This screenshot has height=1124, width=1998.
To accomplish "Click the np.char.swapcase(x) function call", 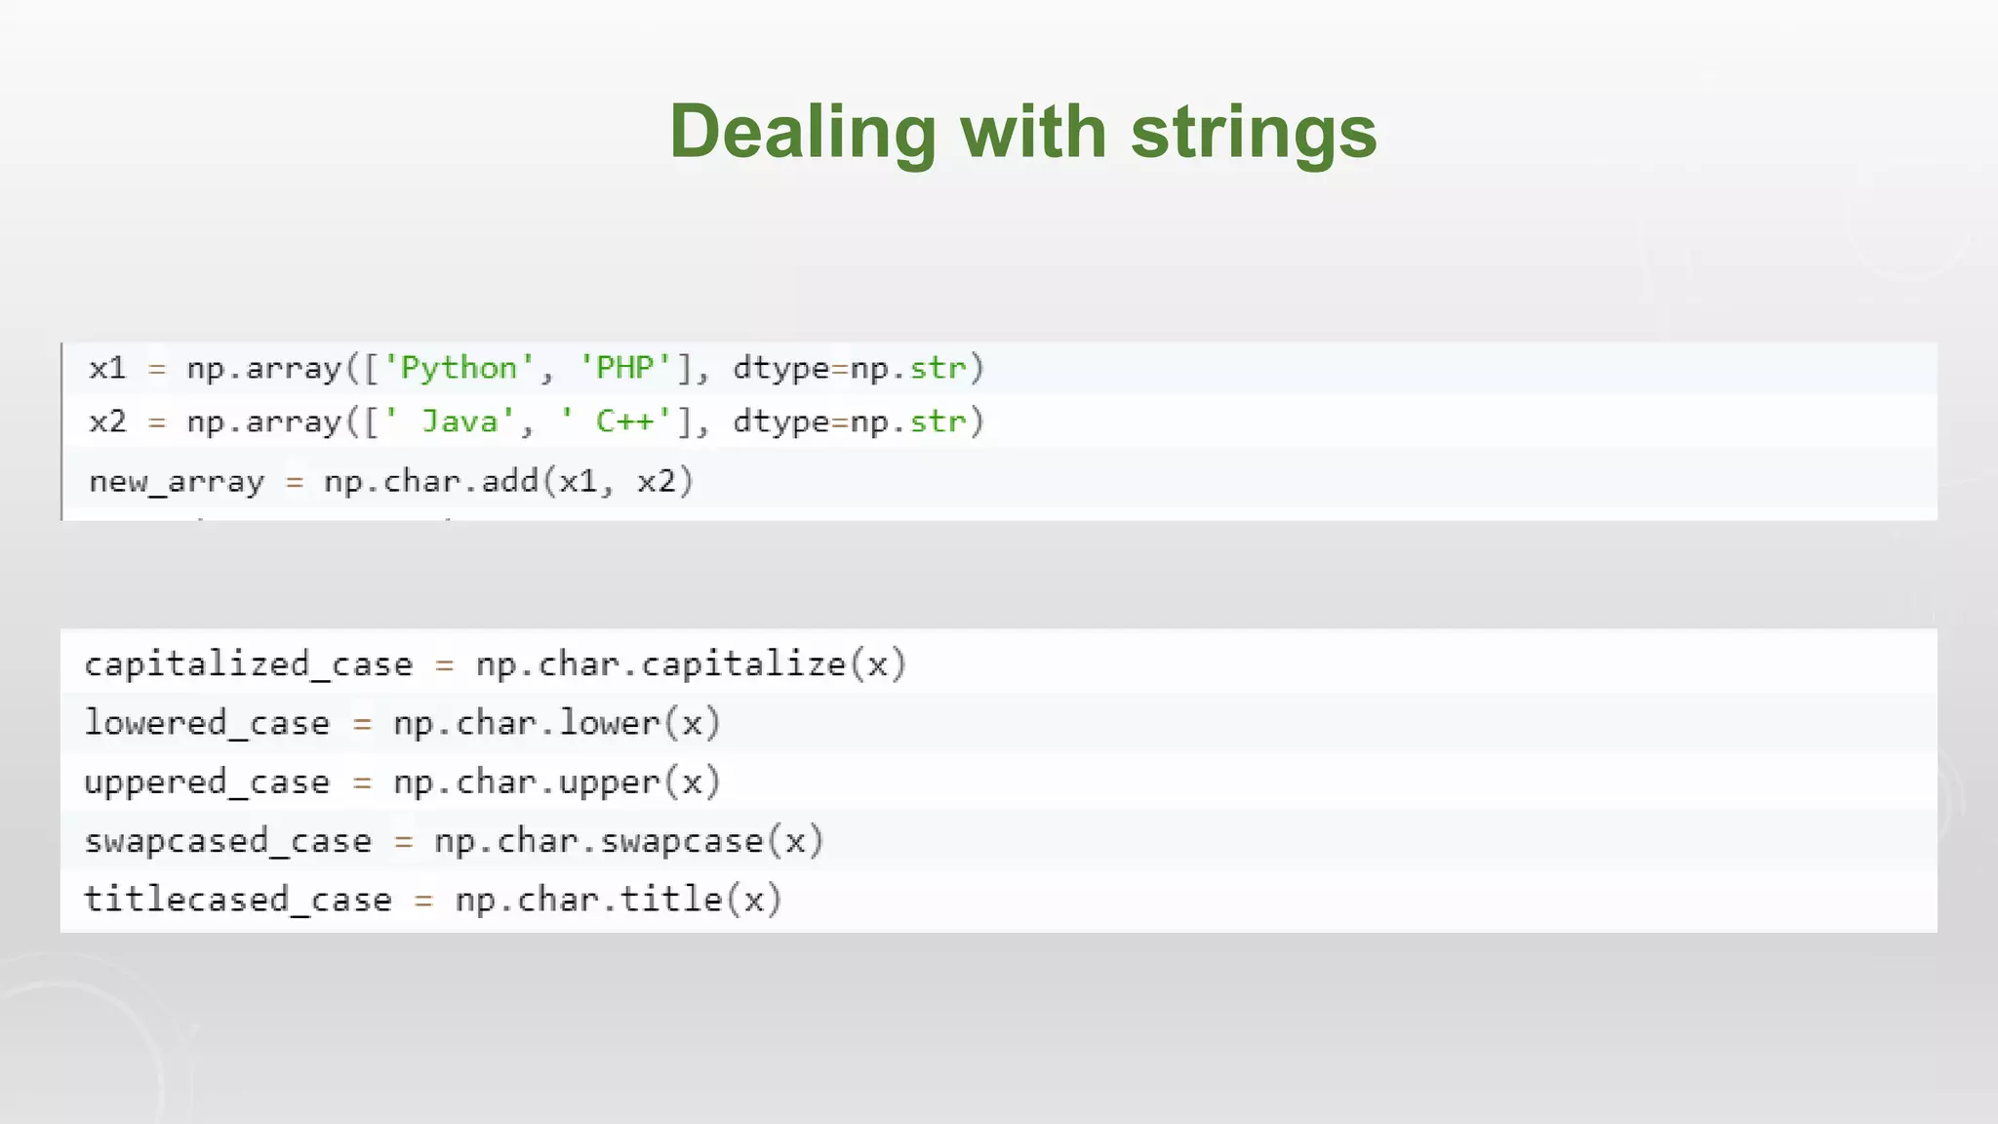I will [629, 841].
